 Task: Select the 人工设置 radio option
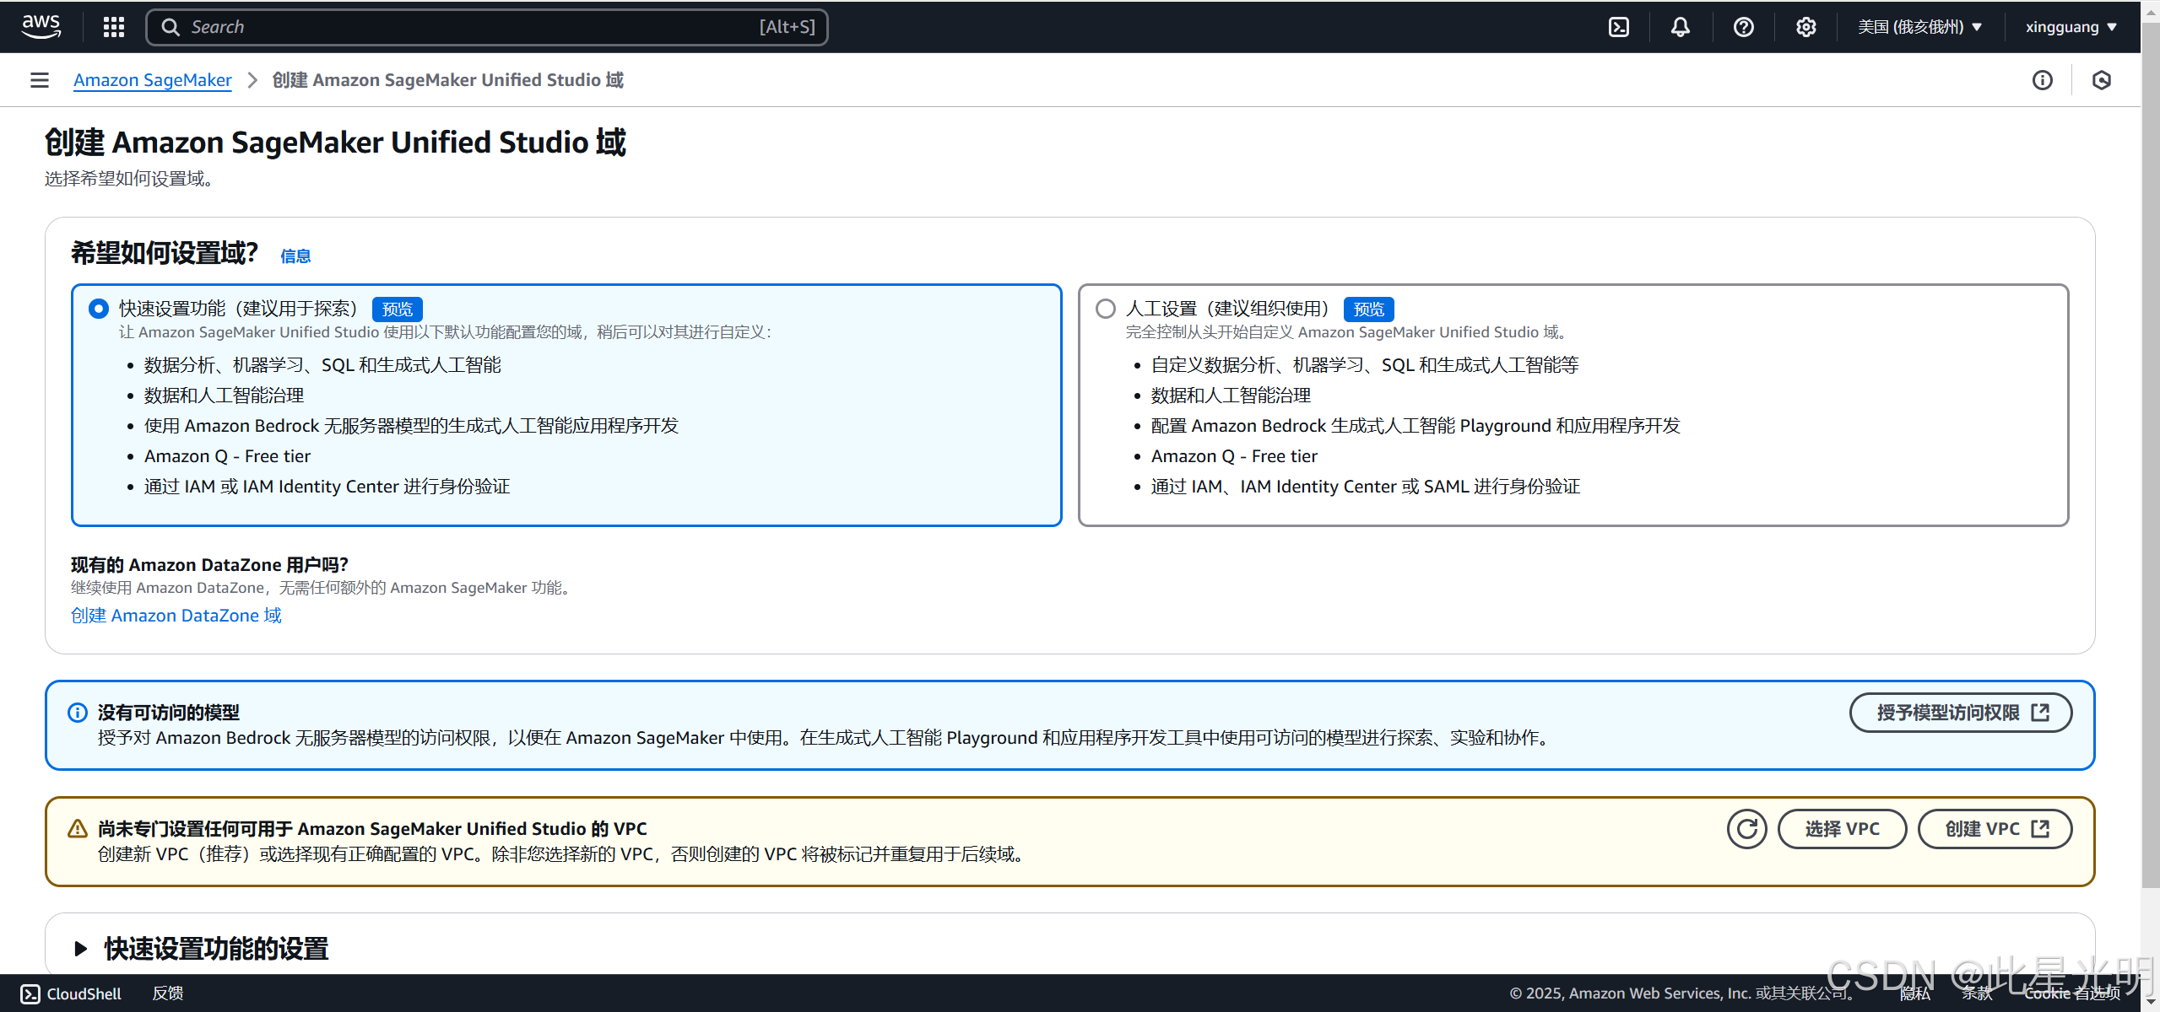[x=1105, y=309]
